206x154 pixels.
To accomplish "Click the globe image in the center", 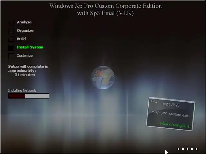I will point(103,78).
